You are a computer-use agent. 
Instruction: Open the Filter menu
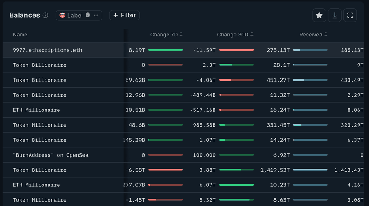point(124,15)
